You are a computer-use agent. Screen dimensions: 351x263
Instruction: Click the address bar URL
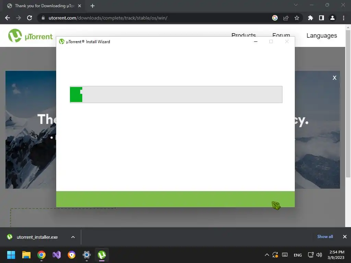pos(108,18)
